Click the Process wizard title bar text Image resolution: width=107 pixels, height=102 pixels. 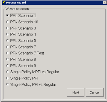click(x=16, y=2)
